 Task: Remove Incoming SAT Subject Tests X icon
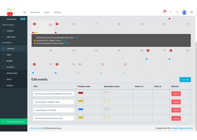(65, 41)
